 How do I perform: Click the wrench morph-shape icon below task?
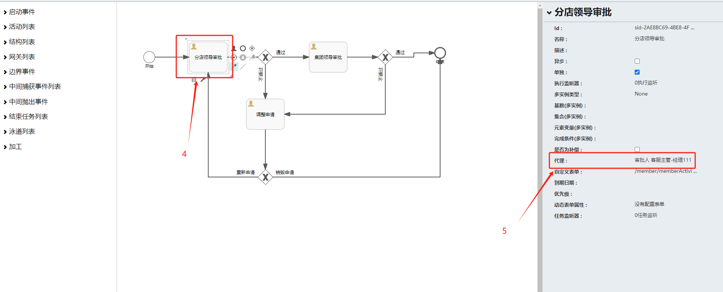(203, 80)
